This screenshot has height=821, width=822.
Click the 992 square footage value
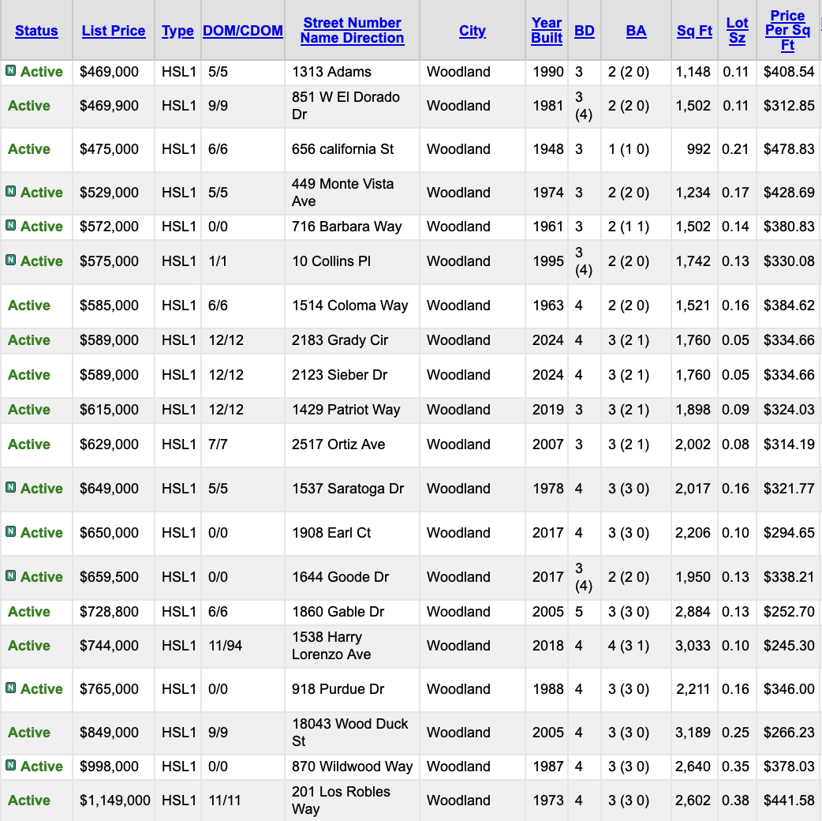click(699, 149)
